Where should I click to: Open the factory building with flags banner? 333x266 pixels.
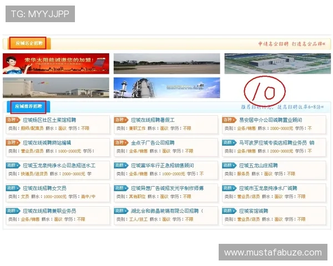pyautogui.click(x=56, y=88)
